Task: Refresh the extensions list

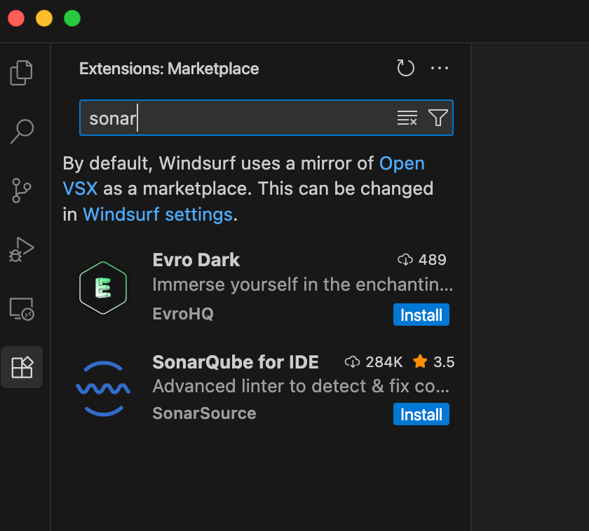Action: pos(405,68)
